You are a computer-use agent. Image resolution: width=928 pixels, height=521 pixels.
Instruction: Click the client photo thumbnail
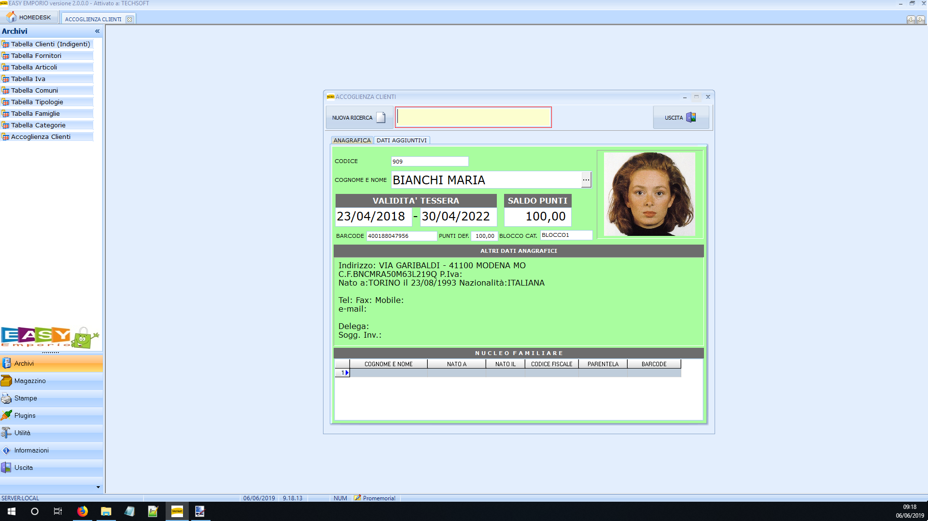[x=649, y=194]
